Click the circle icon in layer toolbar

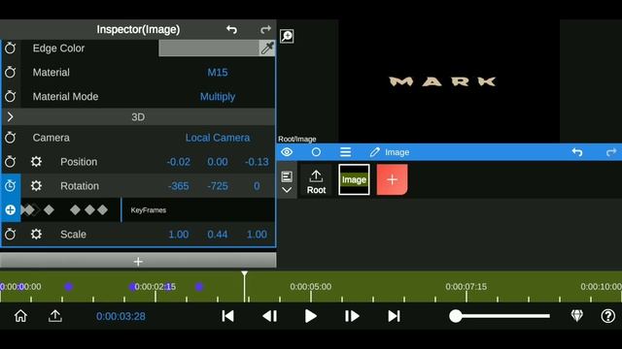pyautogui.click(x=316, y=152)
